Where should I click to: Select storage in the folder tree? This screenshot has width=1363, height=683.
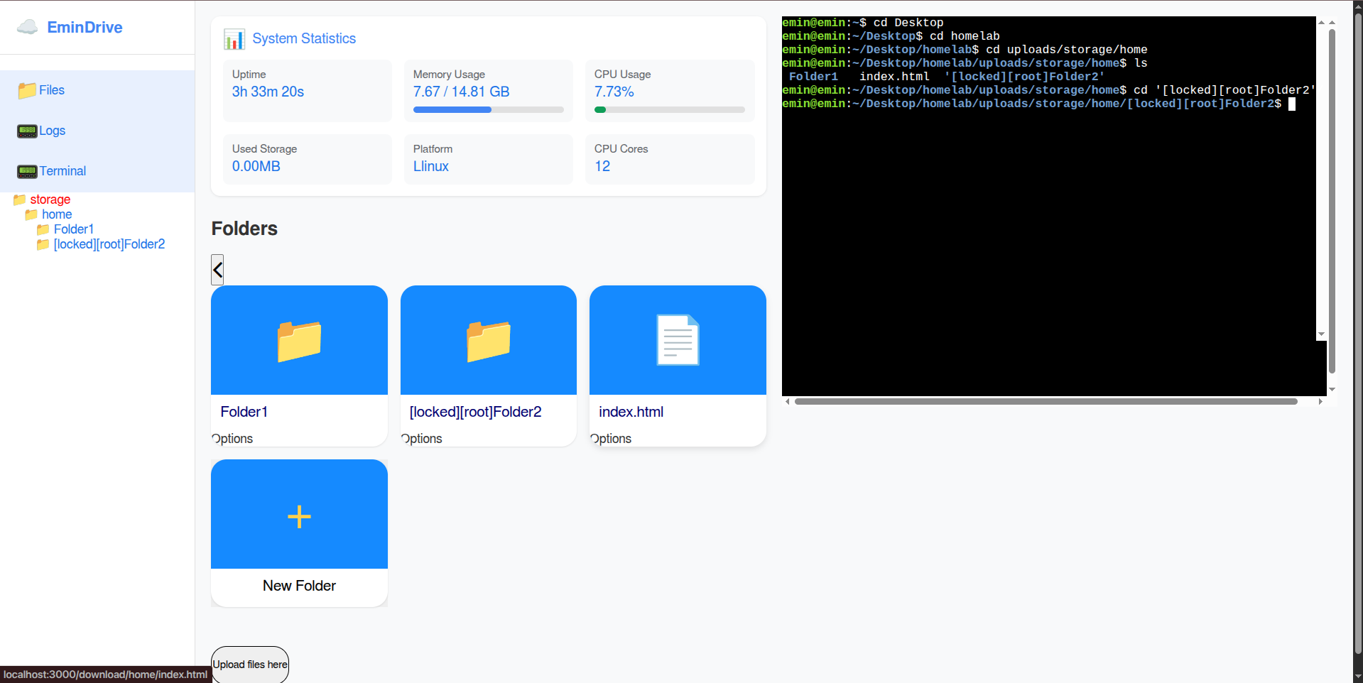pos(50,200)
